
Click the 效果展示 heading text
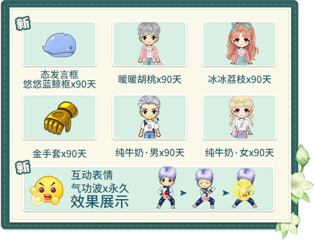pos(100,202)
